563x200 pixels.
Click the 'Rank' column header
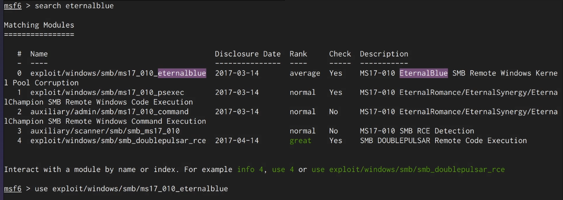[298, 54]
